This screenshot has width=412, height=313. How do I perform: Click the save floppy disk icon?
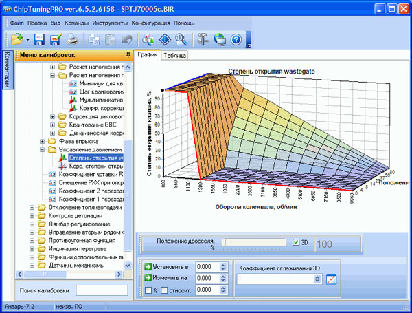39,39
